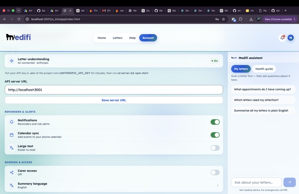
Task: Enable the Large text switch
Action: point(215,148)
